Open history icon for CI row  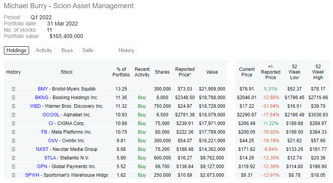click(x=13, y=123)
